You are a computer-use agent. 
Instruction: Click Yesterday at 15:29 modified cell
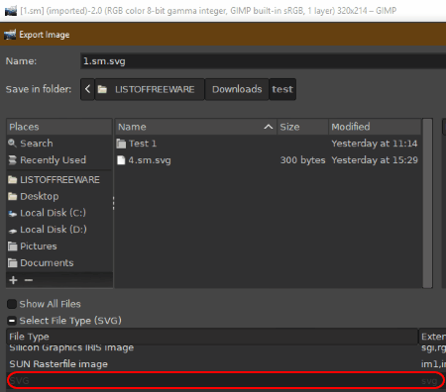[375, 160]
